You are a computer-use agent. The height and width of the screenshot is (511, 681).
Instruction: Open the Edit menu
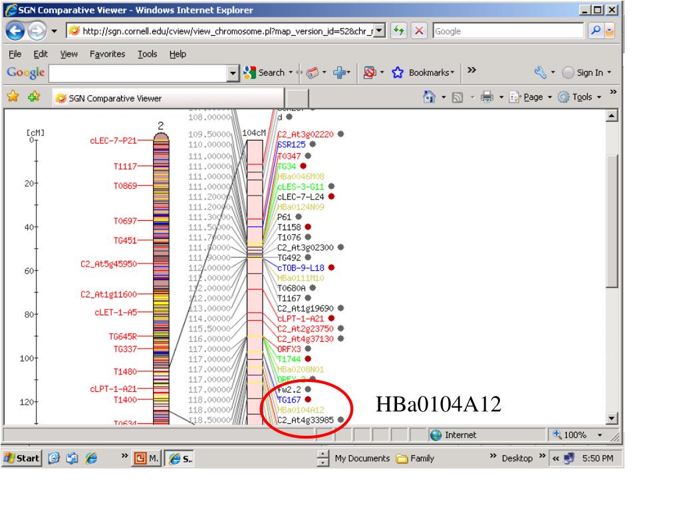[41, 54]
